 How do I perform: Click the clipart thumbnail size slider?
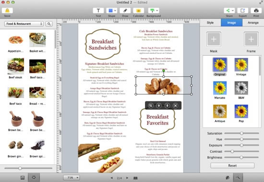(20, 168)
